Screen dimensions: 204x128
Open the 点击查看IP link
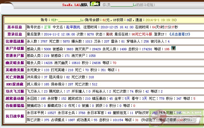click(x=180, y=34)
